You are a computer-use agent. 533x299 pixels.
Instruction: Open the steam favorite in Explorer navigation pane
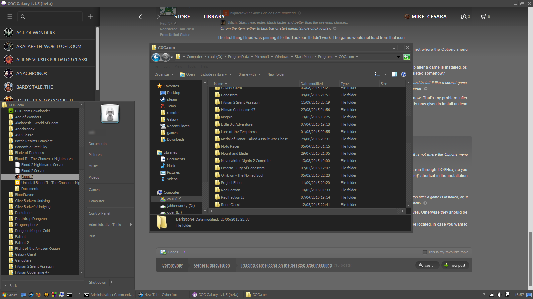click(172, 99)
